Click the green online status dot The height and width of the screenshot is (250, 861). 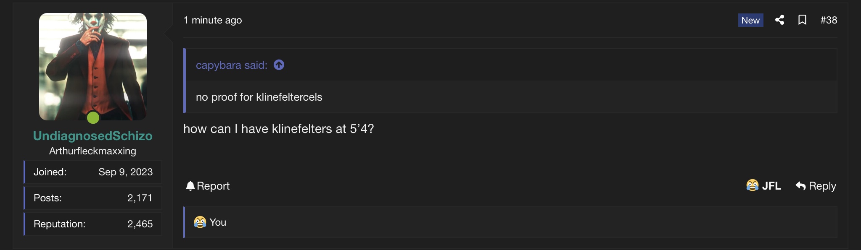(93, 118)
